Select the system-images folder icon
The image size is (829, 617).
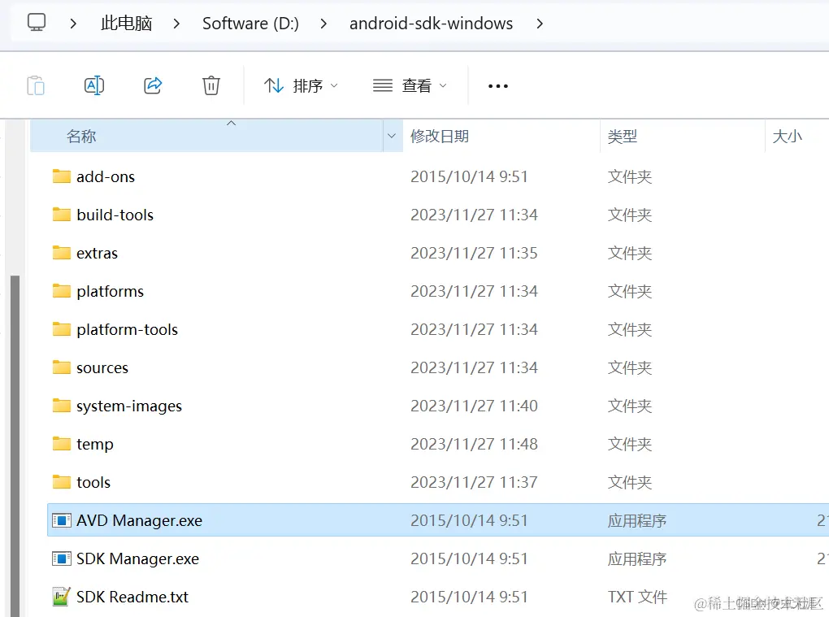(61, 406)
